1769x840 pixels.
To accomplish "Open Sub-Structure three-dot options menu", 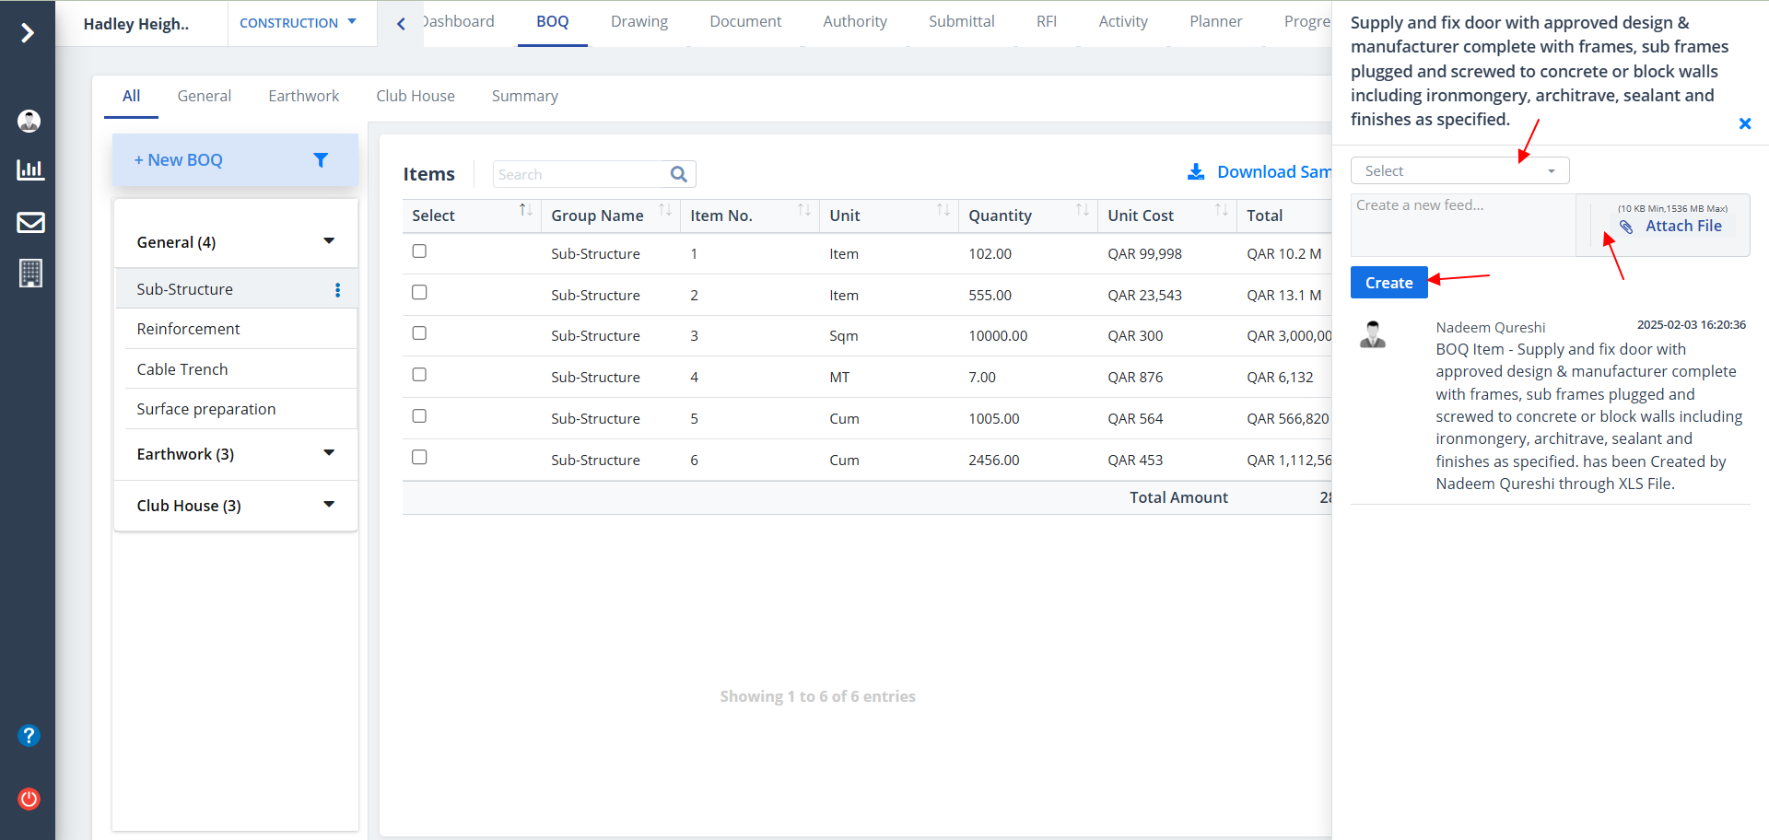I will click(338, 290).
